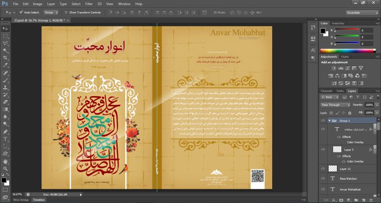
Task: Open the Essentials workspace dropdown
Action: pos(362,12)
